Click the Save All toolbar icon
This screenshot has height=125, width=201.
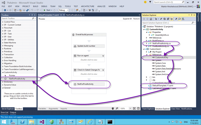[27, 10]
